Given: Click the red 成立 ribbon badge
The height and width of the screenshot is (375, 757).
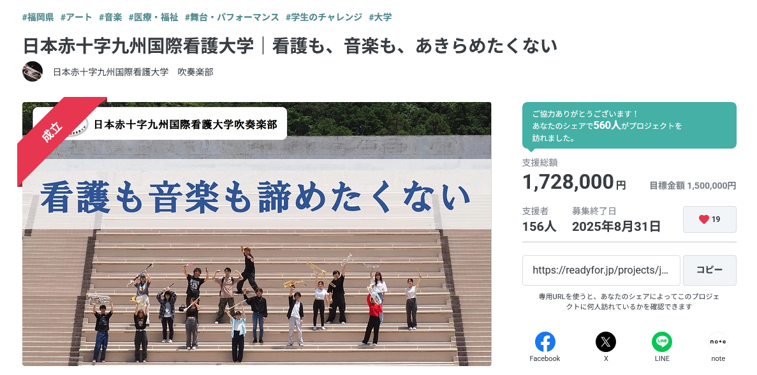Looking at the screenshot, I should click(x=53, y=133).
